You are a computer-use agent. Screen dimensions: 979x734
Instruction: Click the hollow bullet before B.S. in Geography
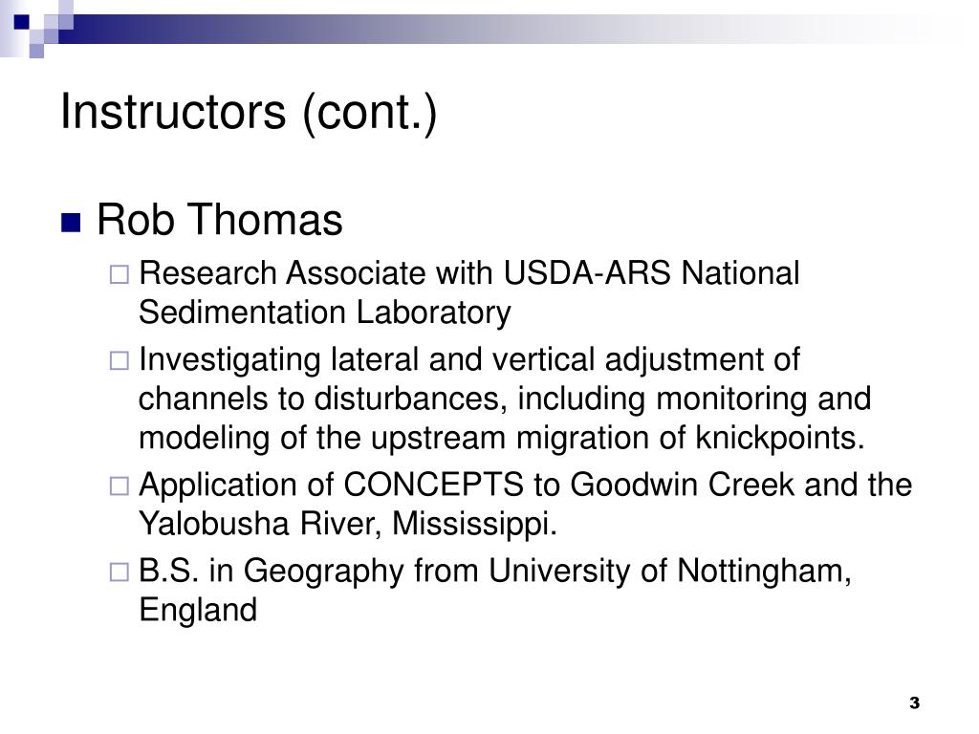point(120,572)
